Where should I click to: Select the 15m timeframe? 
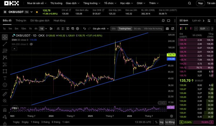pyautogui.click(x=24, y=29)
